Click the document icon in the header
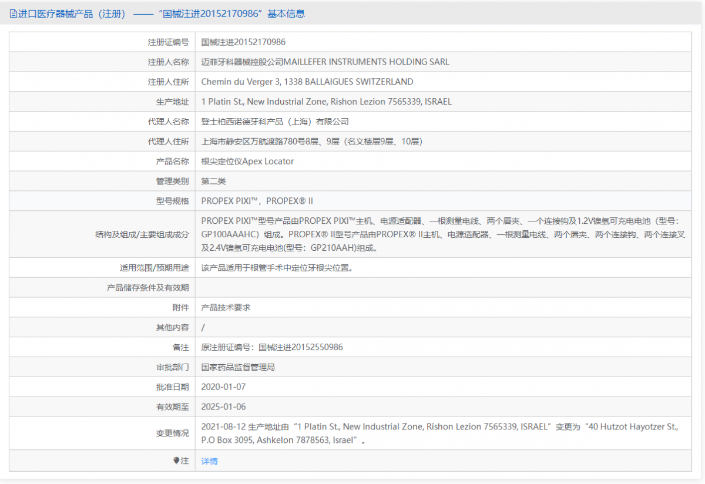The height and width of the screenshot is (484, 705). (x=13, y=14)
